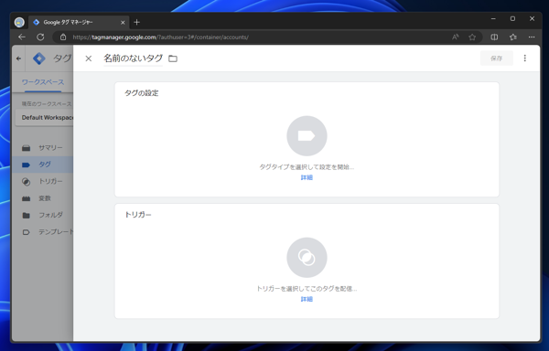
Task: Select the Google タグ マネージャー browser tab
Action: pos(79,22)
